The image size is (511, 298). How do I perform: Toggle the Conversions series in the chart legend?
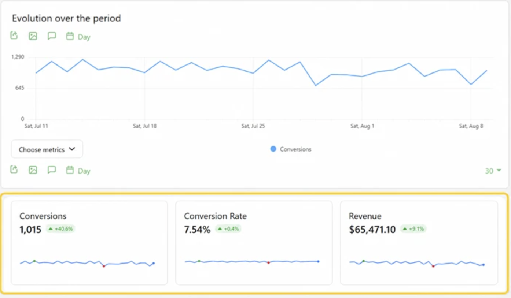(291, 149)
